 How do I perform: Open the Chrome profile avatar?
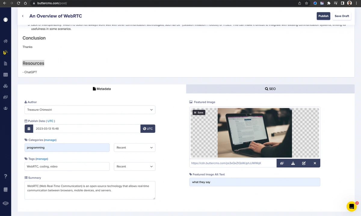point(349,3)
